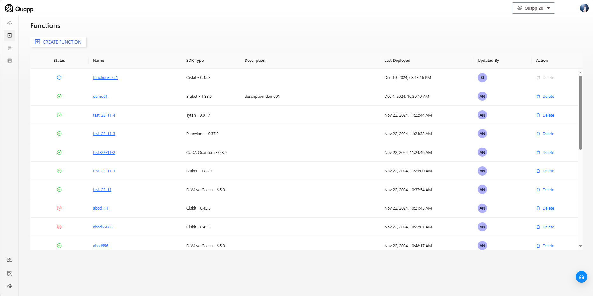Image resolution: width=593 pixels, height=296 pixels.
Task: Open the headset support chat button
Action: point(581,277)
